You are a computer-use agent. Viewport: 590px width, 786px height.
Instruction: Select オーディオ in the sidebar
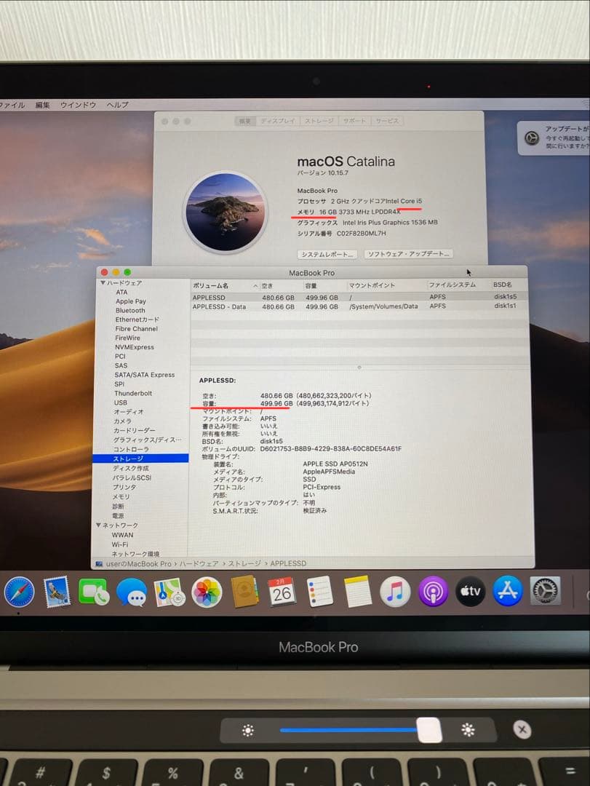pyautogui.click(x=128, y=411)
